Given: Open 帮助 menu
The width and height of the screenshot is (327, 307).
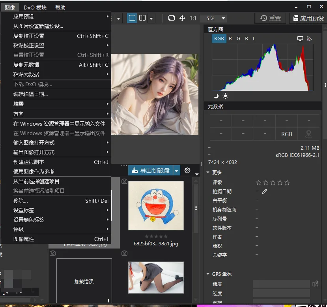Looking at the screenshot, I should pos(60,8).
